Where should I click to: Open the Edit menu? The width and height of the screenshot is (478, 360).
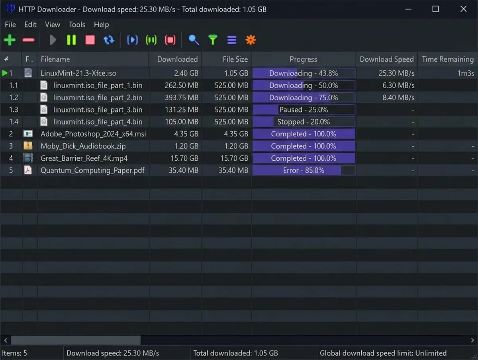pos(30,25)
